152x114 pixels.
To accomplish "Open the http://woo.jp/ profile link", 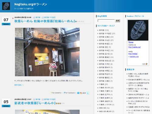I will [133, 54].
